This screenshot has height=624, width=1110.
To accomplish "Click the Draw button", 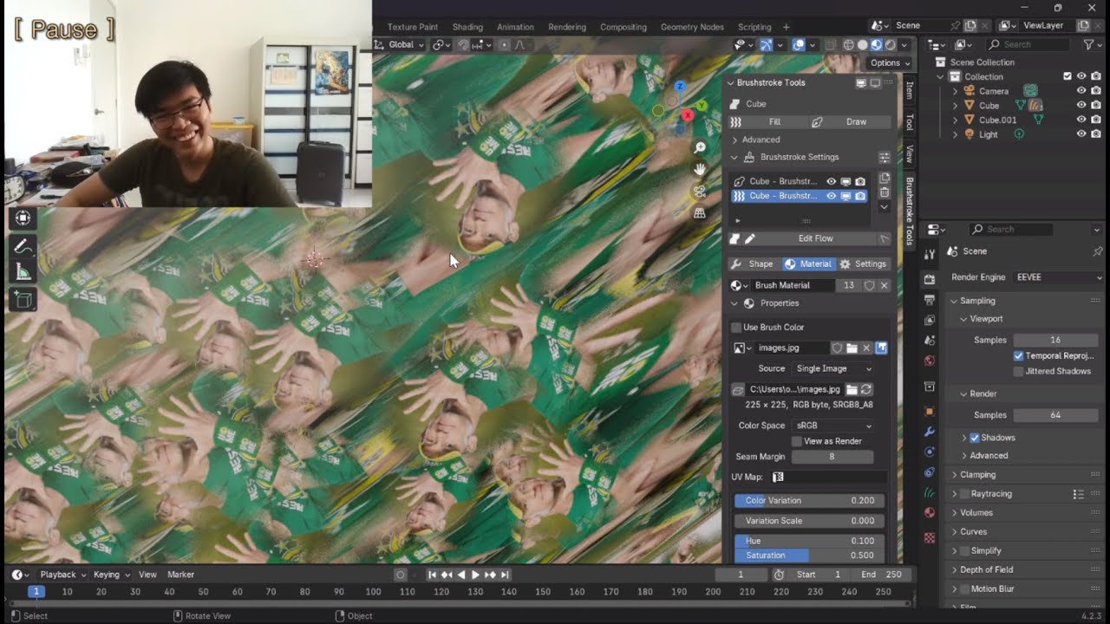I will 851,122.
